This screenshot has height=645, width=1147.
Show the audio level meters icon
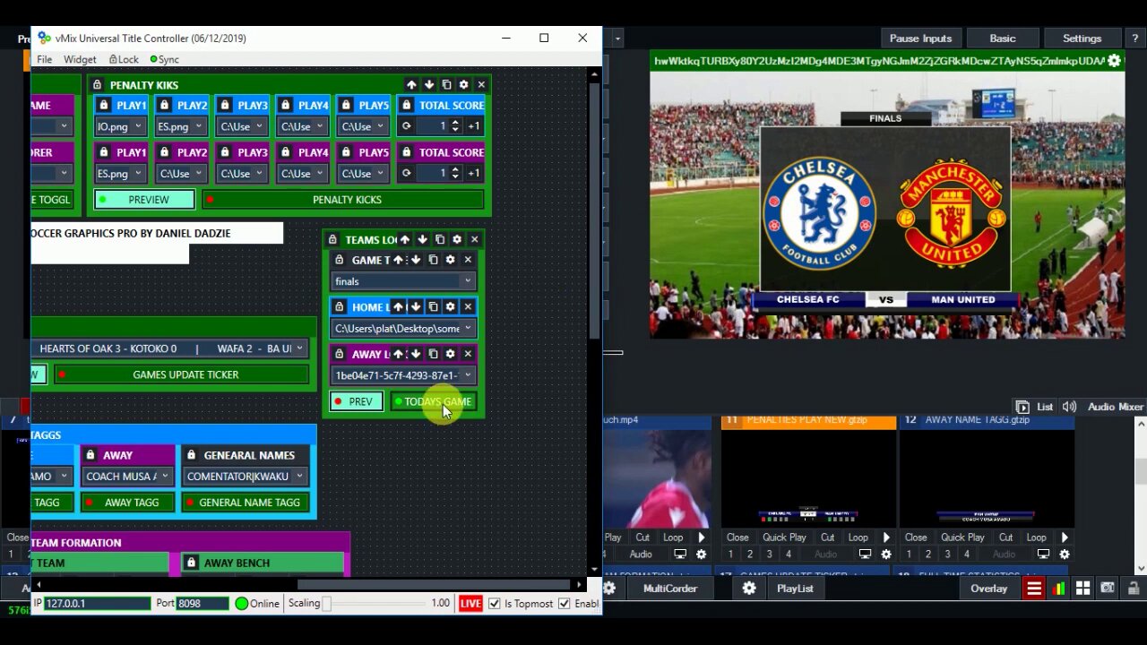pyautogui.click(x=1059, y=589)
